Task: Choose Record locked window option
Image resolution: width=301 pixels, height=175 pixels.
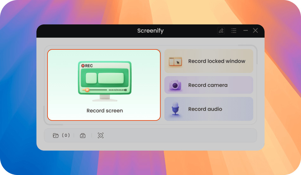Action: click(x=209, y=61)
